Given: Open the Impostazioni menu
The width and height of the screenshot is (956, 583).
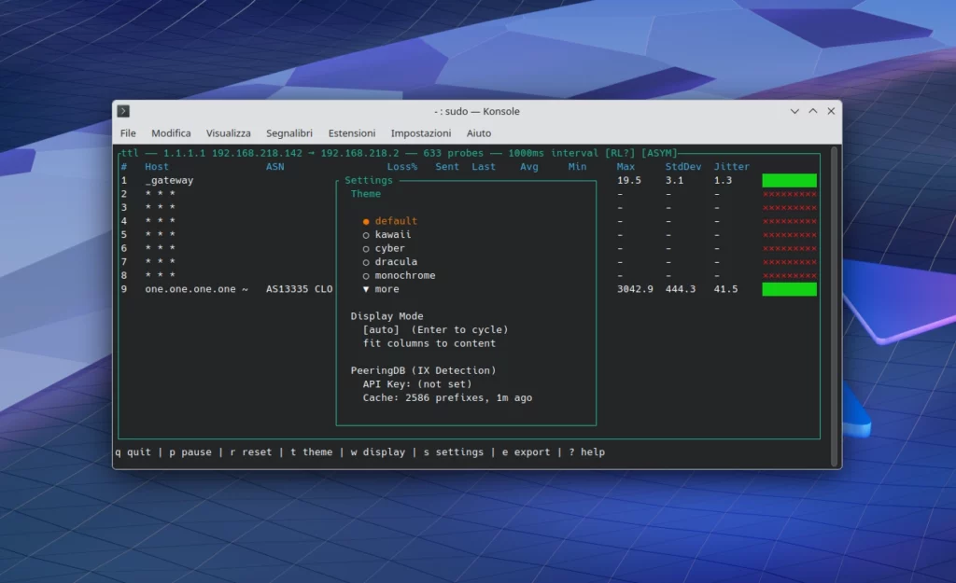Looking at the screenshot, I should tap(421, 132).
